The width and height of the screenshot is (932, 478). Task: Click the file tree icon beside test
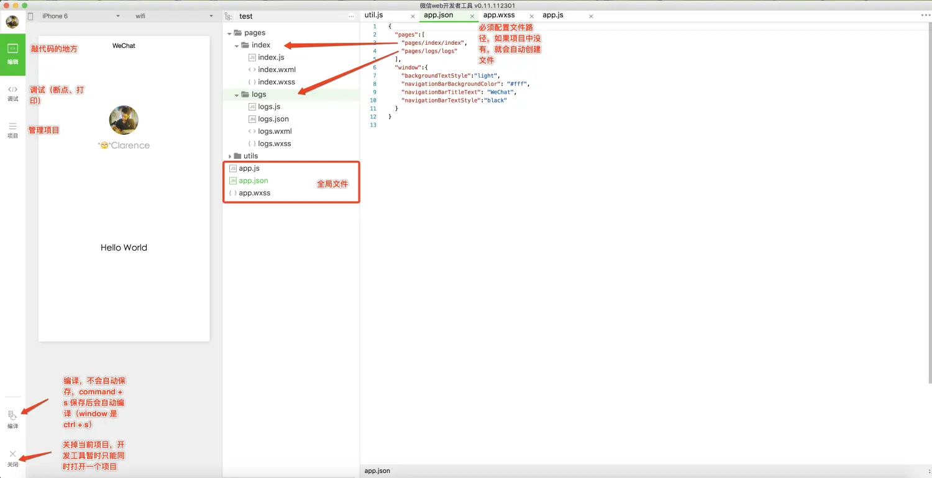coord(229,17)
